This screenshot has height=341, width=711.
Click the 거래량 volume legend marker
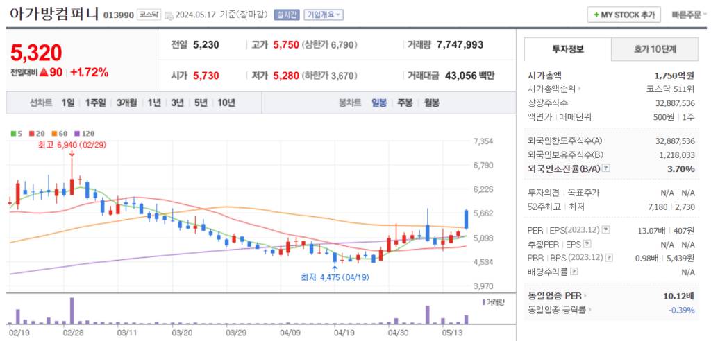[x=494, y=301]
